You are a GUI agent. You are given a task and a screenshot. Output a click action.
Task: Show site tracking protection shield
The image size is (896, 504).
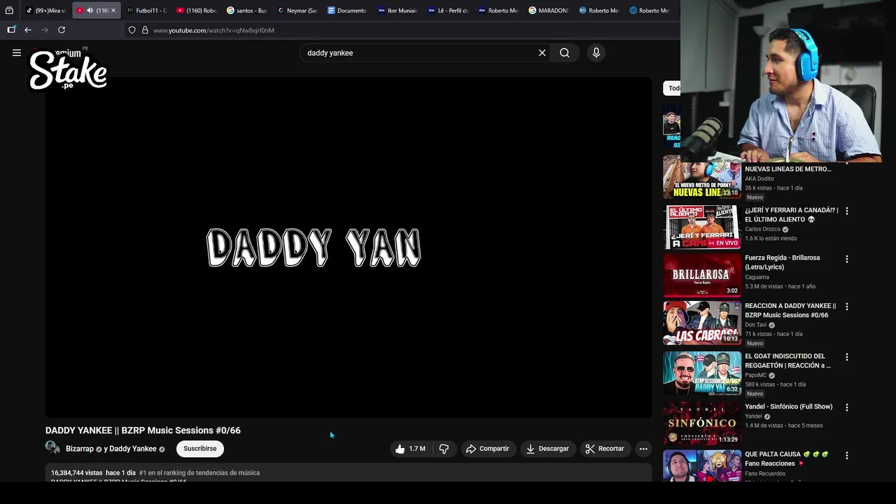coord(132,30)
